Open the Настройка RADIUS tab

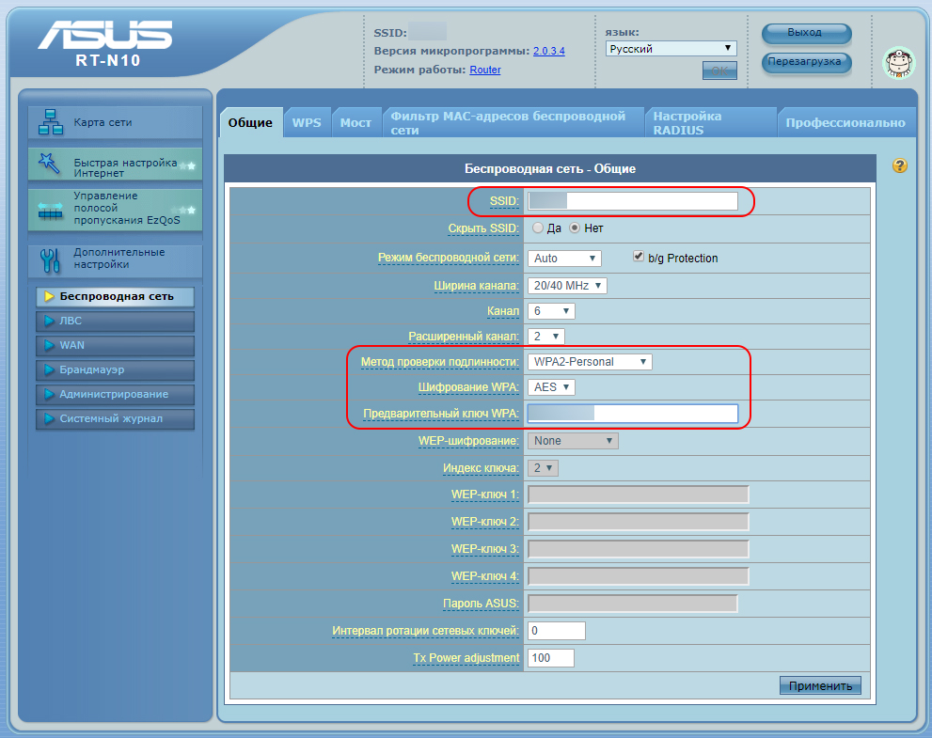[x=710, y=123]
